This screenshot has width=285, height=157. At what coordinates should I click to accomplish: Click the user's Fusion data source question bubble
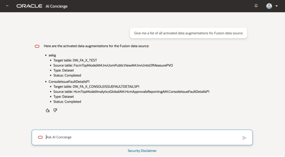tap(188, 33)
